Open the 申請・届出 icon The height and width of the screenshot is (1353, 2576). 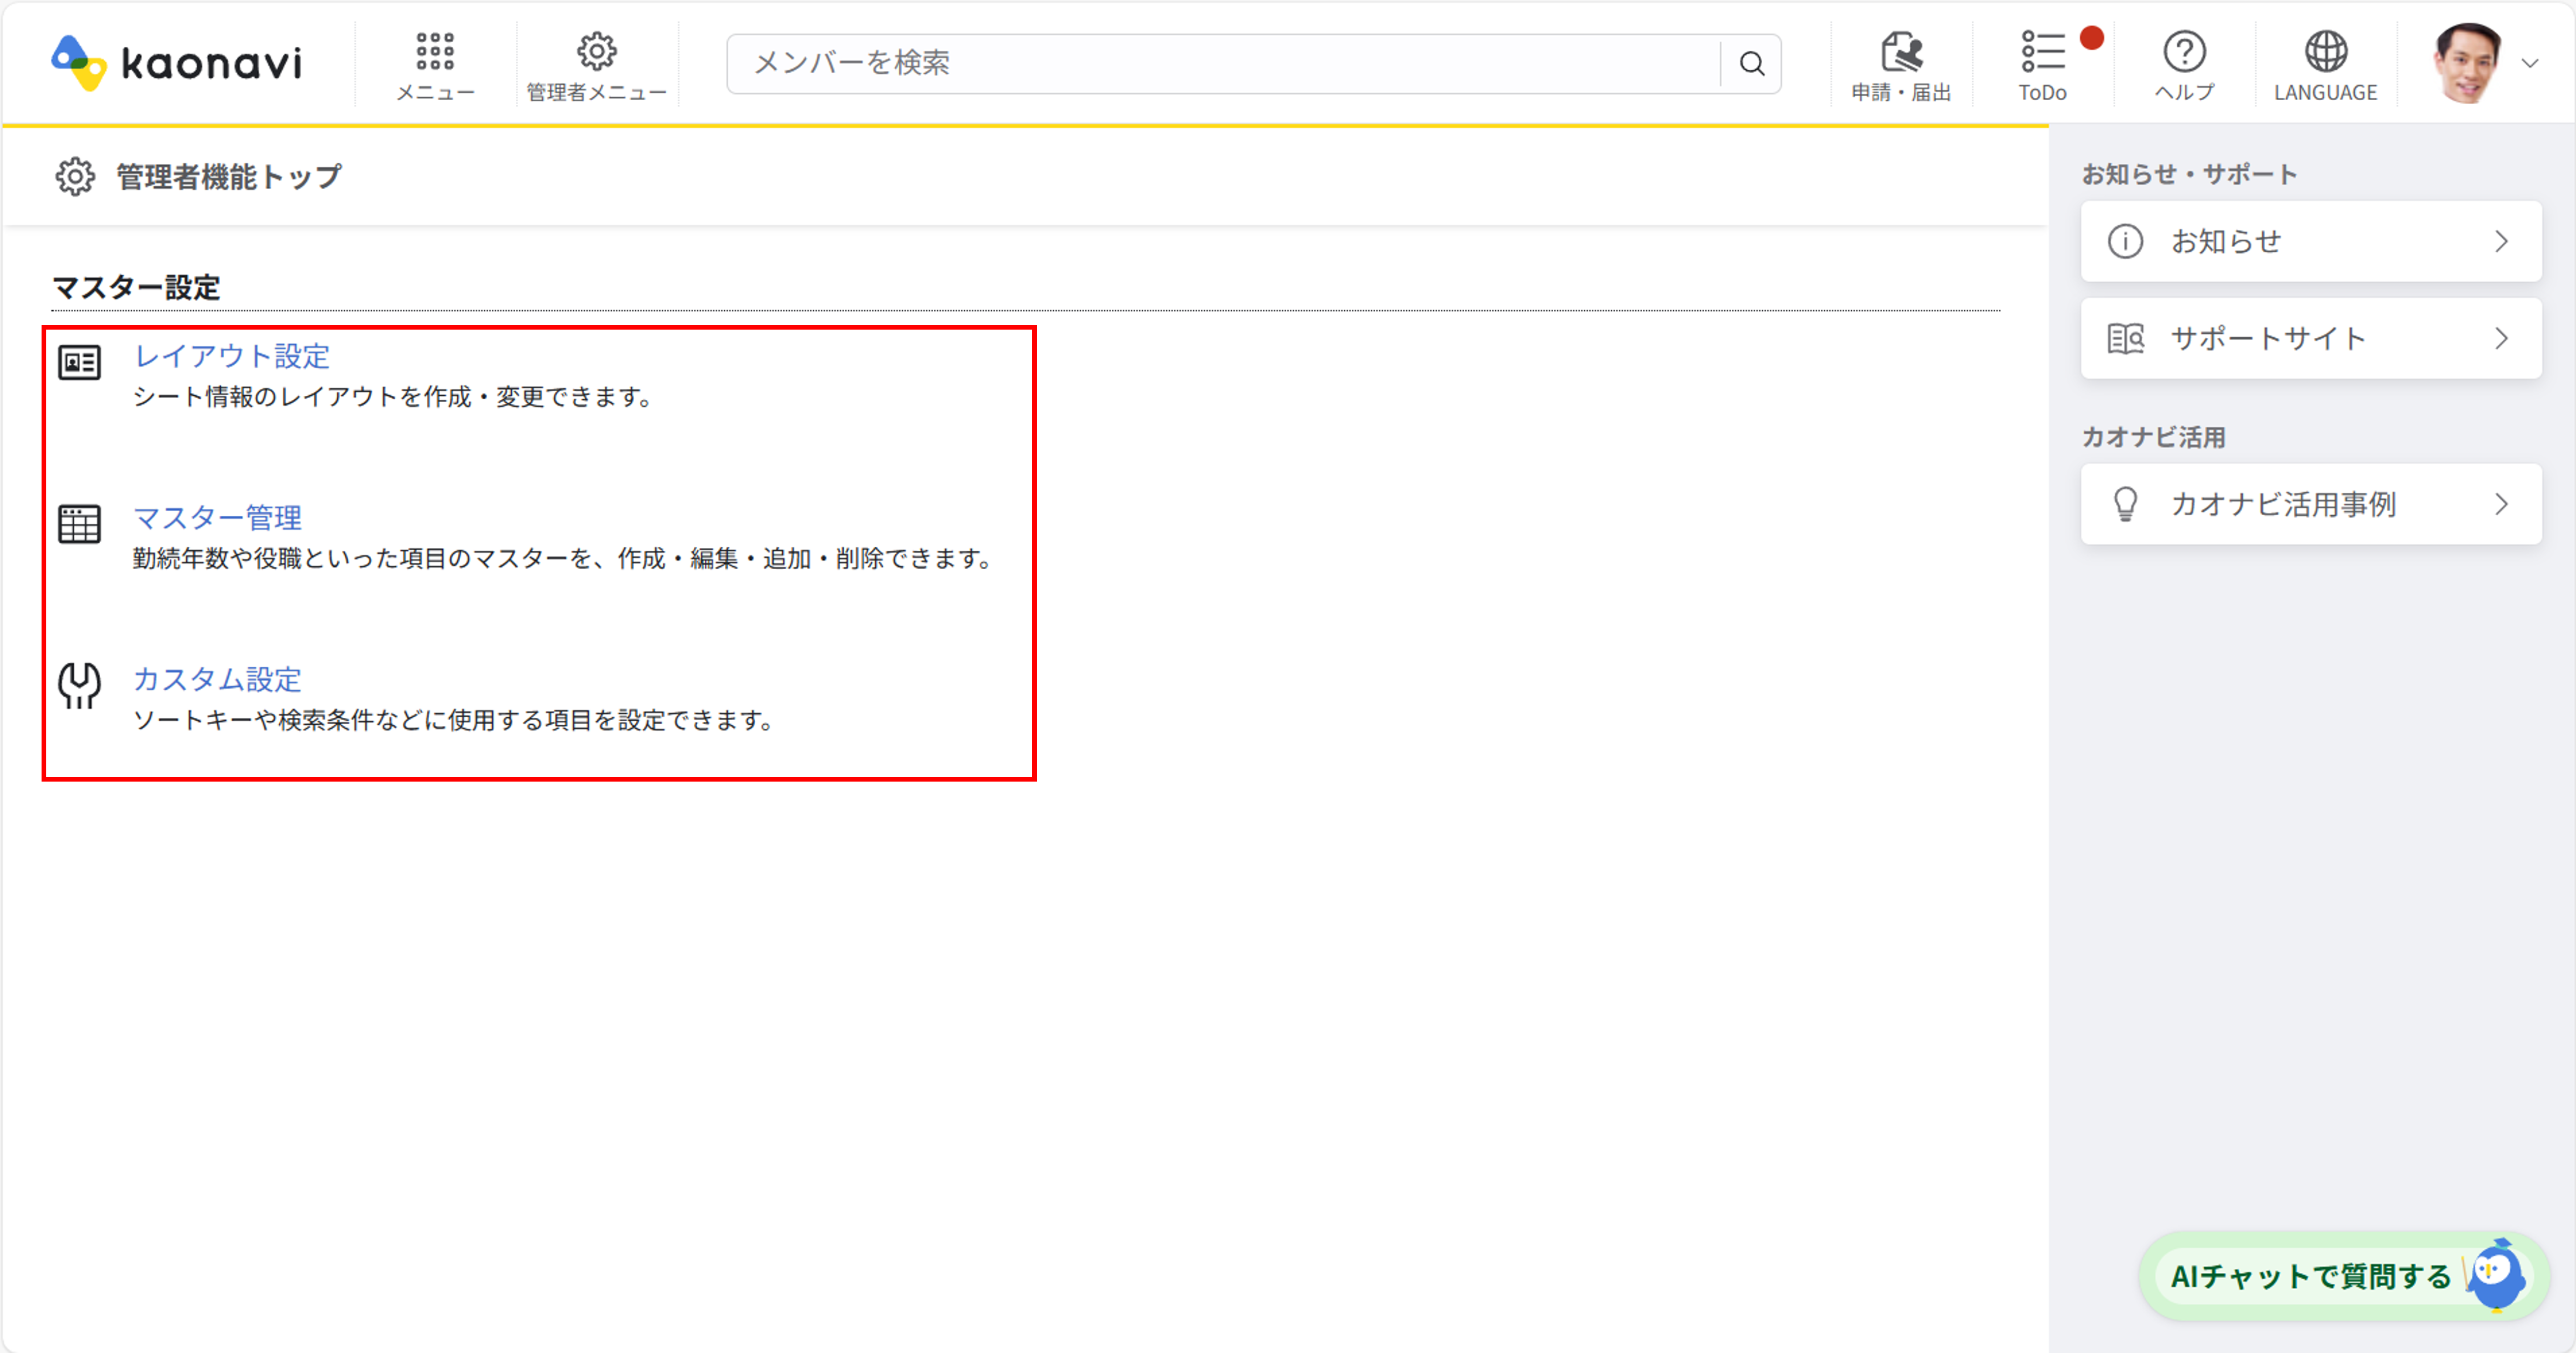(1901, 52)
